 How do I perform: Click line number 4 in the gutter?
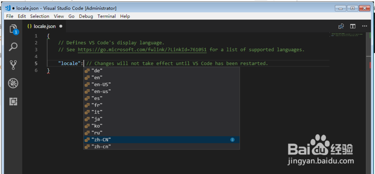(36, 57)
